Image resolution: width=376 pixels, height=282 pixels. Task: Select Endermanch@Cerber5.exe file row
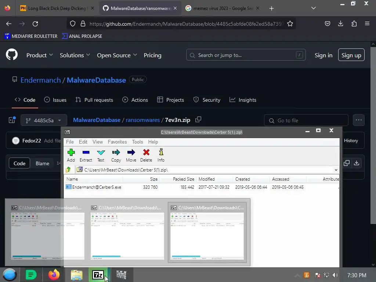(202, 187)
